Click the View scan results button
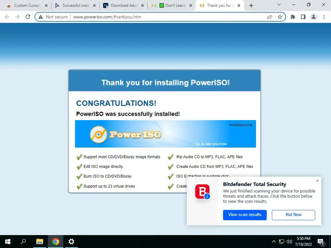The height and width of the screenshot is (248, 331). tap(245, 215)
